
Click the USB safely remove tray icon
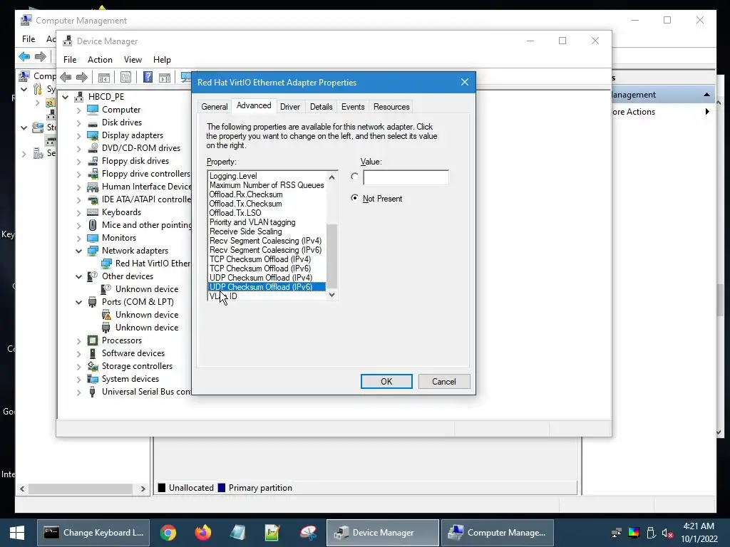pos(651,533)
